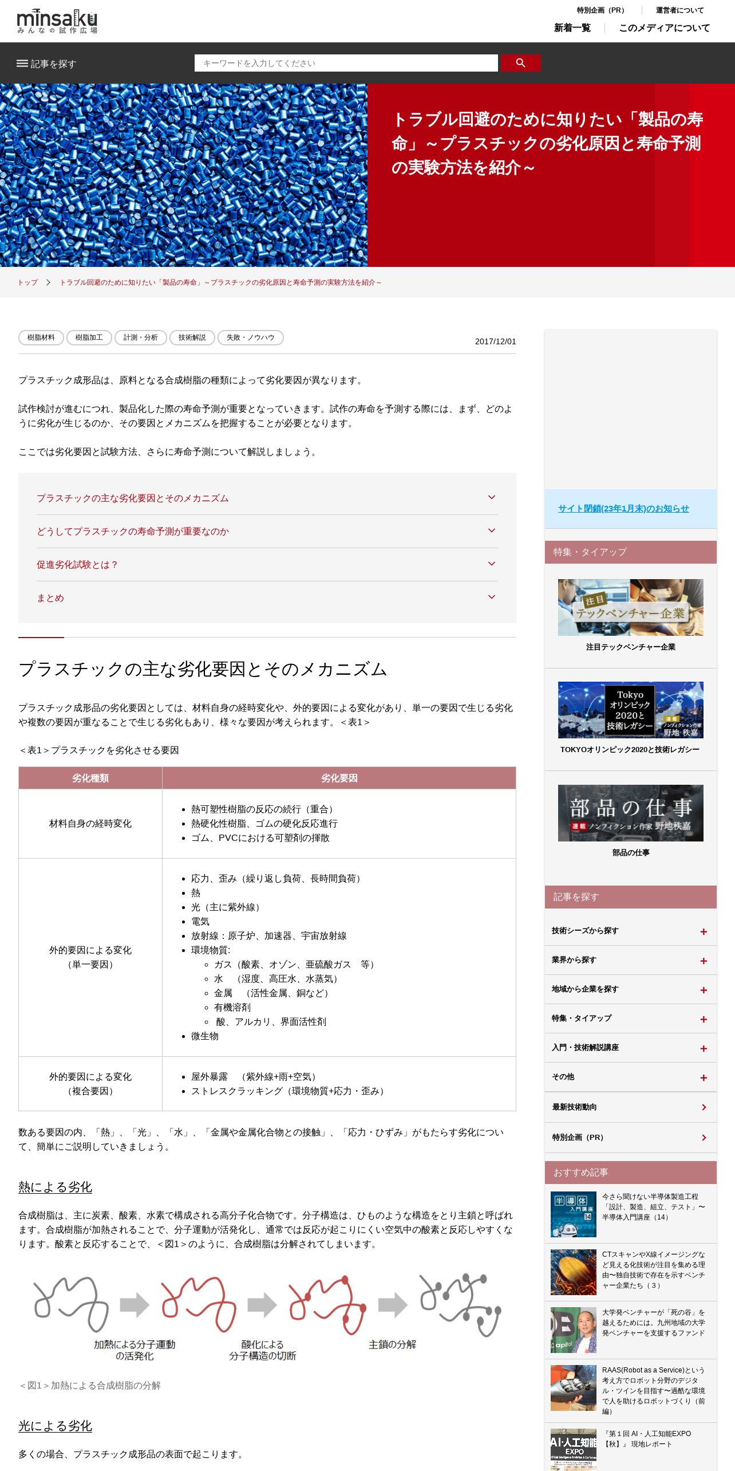Click 注目テックベンチャー企業 caption link
Screen dimensions: 735x1471
pyautogui.click(x=631, y=647)
